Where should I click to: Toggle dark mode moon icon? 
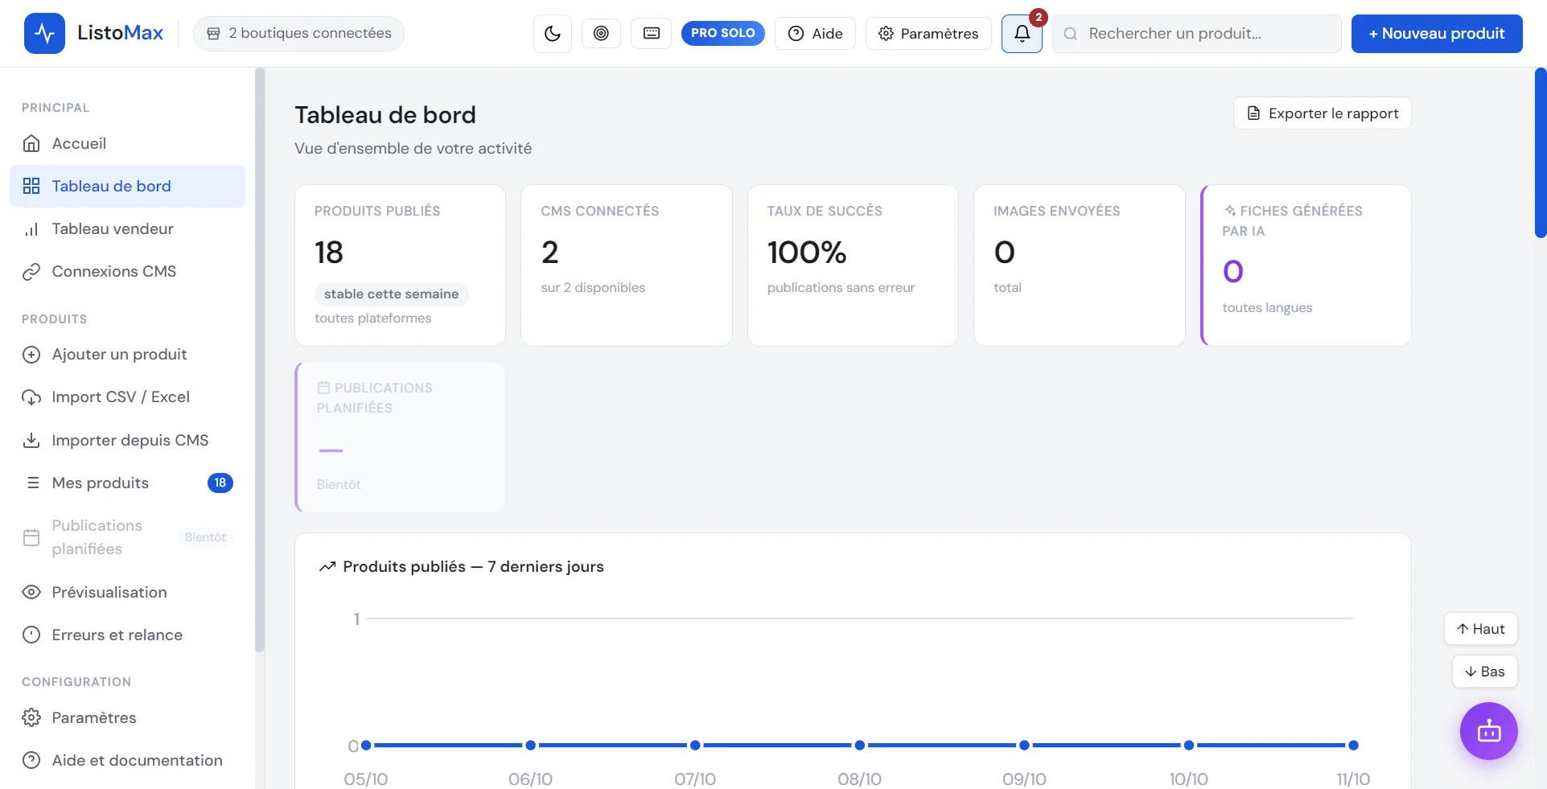click(553, 34)
